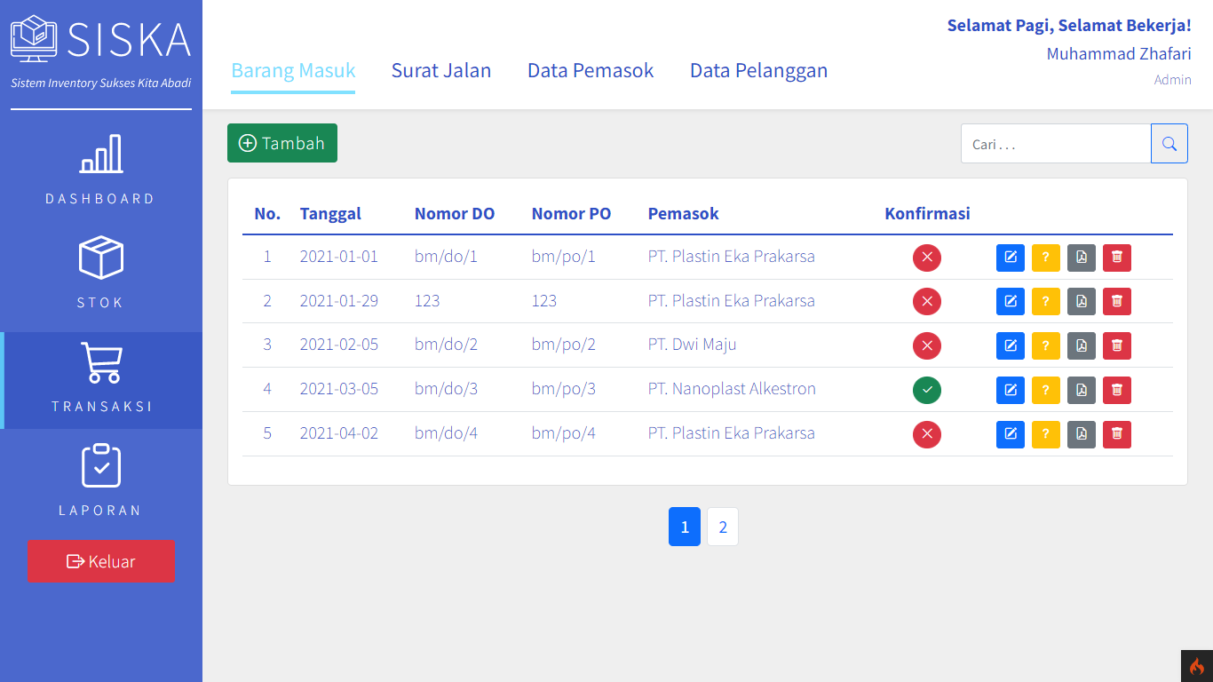Toggle confirmation status for the 2021-04-02 entry

click(x=926, y=434)
